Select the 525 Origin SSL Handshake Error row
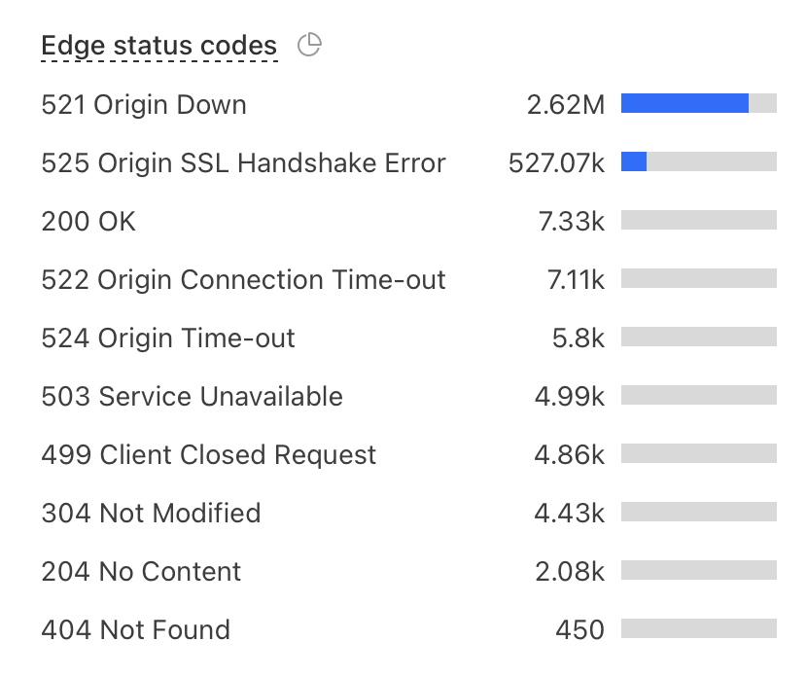 (243, 162)
